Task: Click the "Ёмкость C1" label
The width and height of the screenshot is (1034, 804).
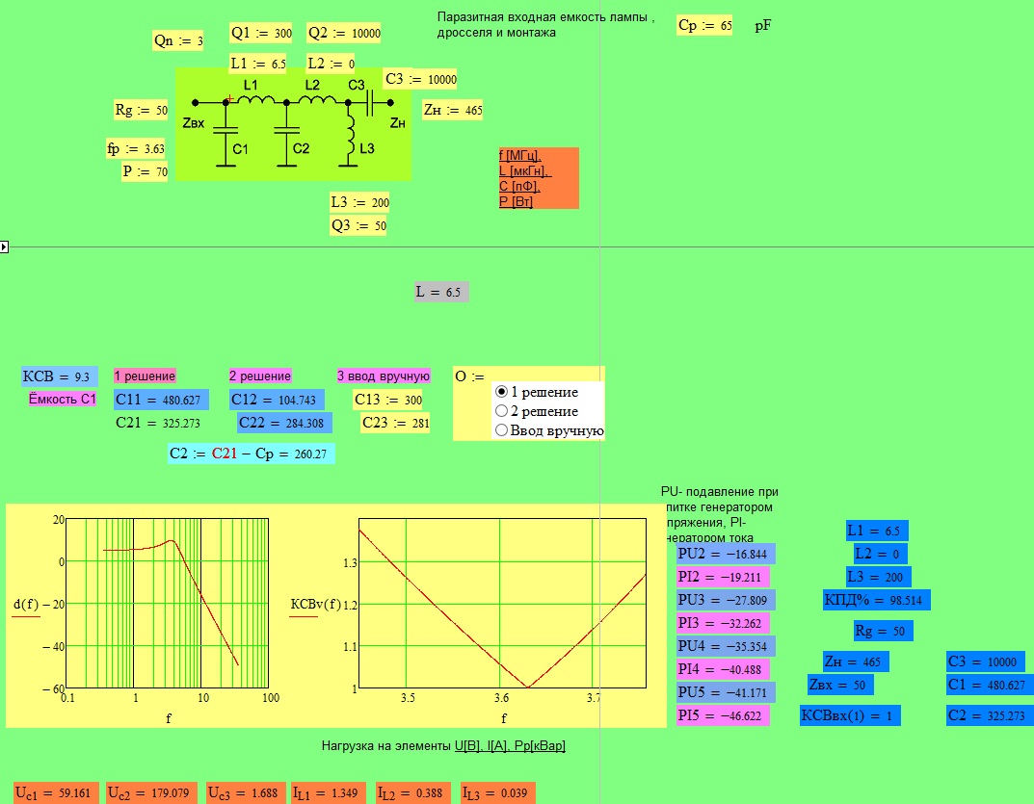Action: click(63, 399)
